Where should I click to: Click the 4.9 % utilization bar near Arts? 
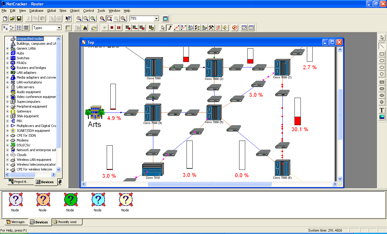[x=113, y=97]
